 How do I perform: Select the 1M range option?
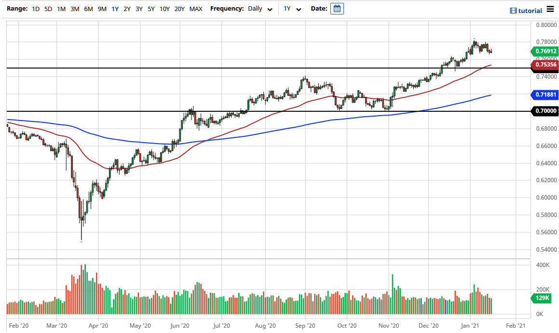61,9
